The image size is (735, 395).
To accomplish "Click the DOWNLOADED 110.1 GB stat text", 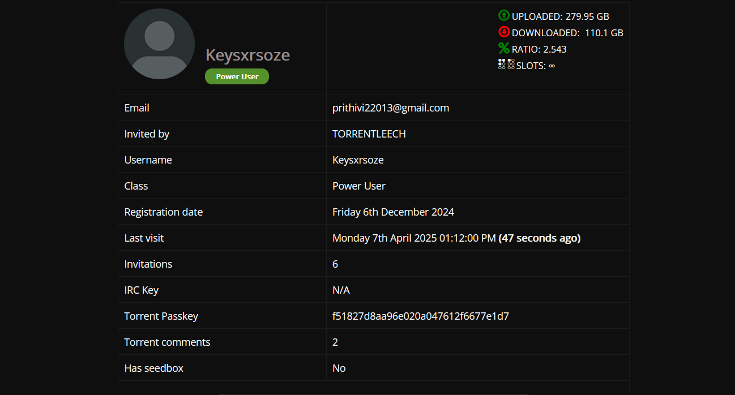I will pyautogui.click(x=567, y=33).
